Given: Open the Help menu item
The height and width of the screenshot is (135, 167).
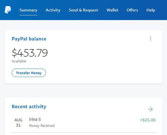Looking at the screenshot, I should pyautogui.click(x=151, y=10).
